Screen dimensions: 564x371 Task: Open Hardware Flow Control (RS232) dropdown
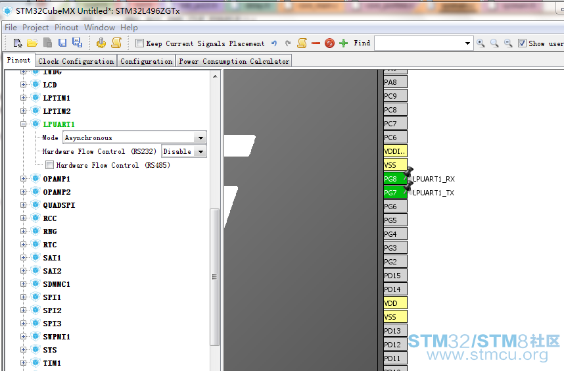coord(200,151)
